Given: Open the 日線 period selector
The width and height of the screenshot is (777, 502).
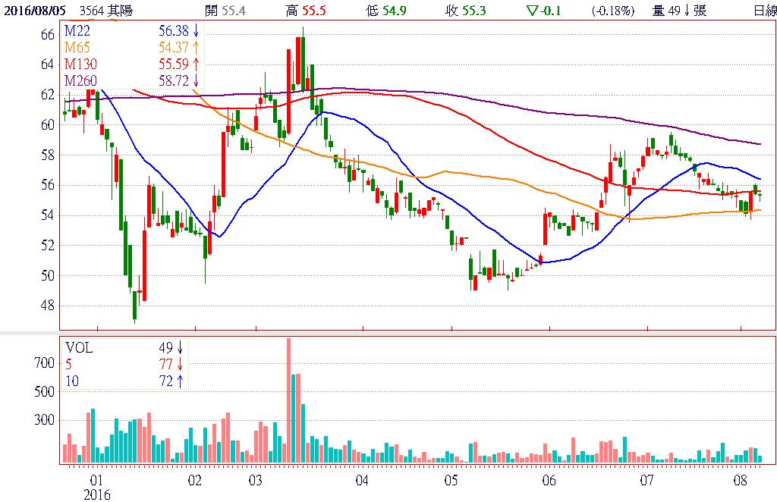Looking at the screenshot, I should click(763, 11).
